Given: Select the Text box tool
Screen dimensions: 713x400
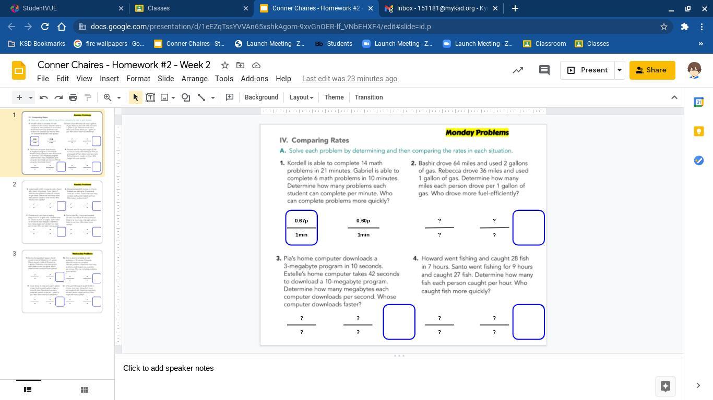Looking at the screenshot, I should click(x=150, y=97).
